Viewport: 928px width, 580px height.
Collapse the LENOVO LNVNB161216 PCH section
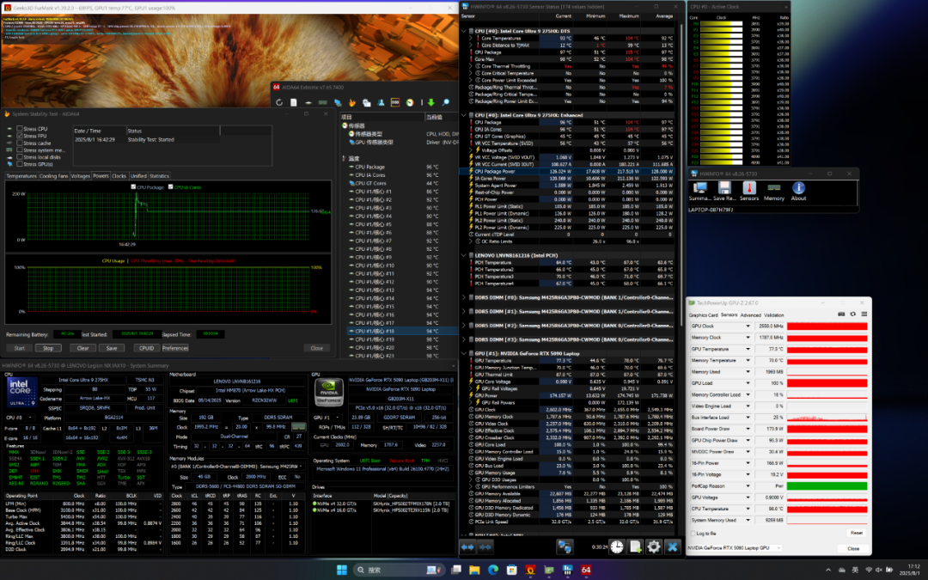click(x=464, y=255)
